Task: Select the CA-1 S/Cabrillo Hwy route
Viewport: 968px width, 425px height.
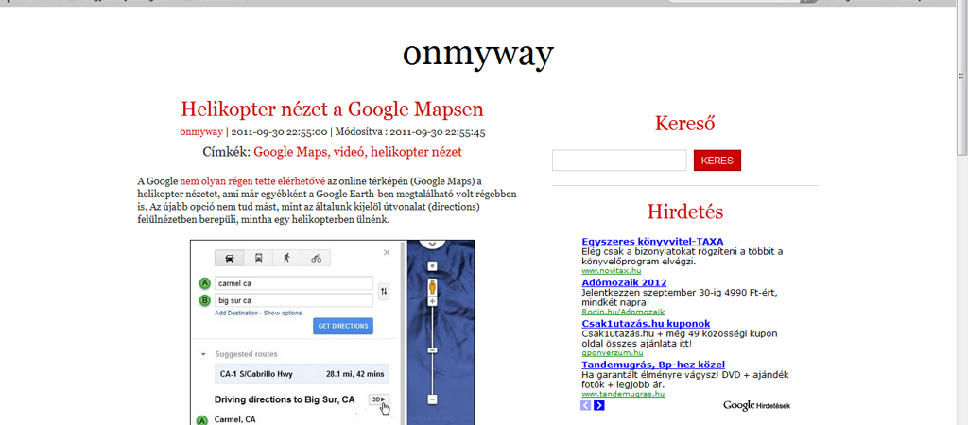Action: [x=302, y=374]
